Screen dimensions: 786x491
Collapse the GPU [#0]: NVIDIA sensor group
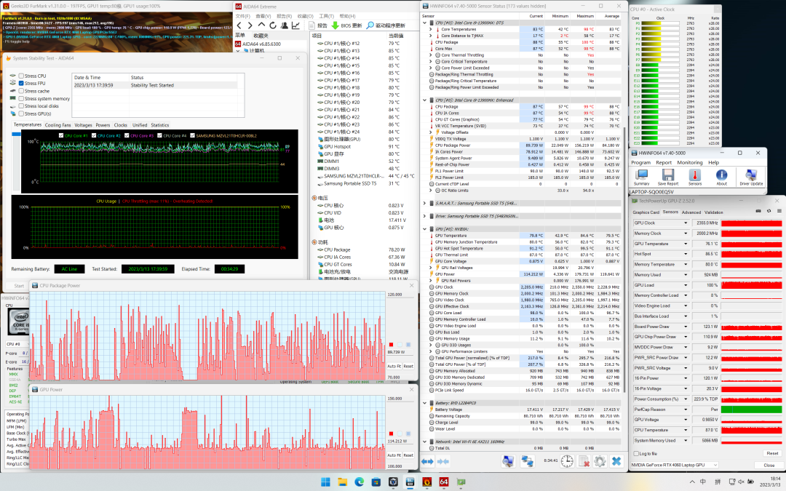tap(424, 229)
